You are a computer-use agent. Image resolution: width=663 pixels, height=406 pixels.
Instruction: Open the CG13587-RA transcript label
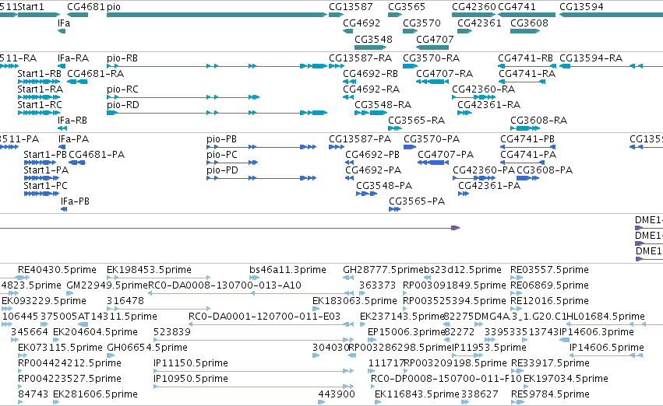(x=361, y=58)
